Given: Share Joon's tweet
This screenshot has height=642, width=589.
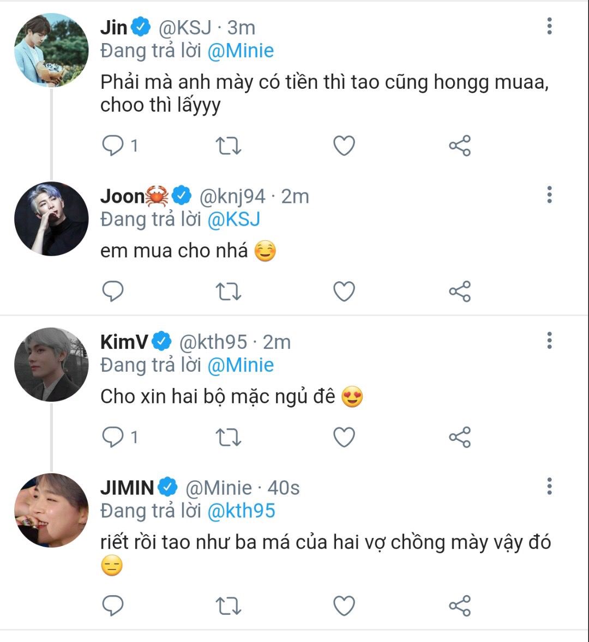Looking at the screenshot, I should 459,292.
